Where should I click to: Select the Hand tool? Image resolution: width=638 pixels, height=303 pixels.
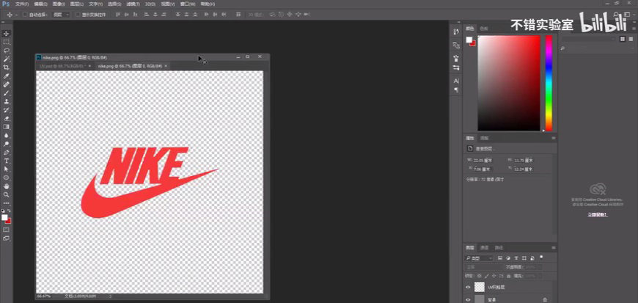(x=7, y=186)
